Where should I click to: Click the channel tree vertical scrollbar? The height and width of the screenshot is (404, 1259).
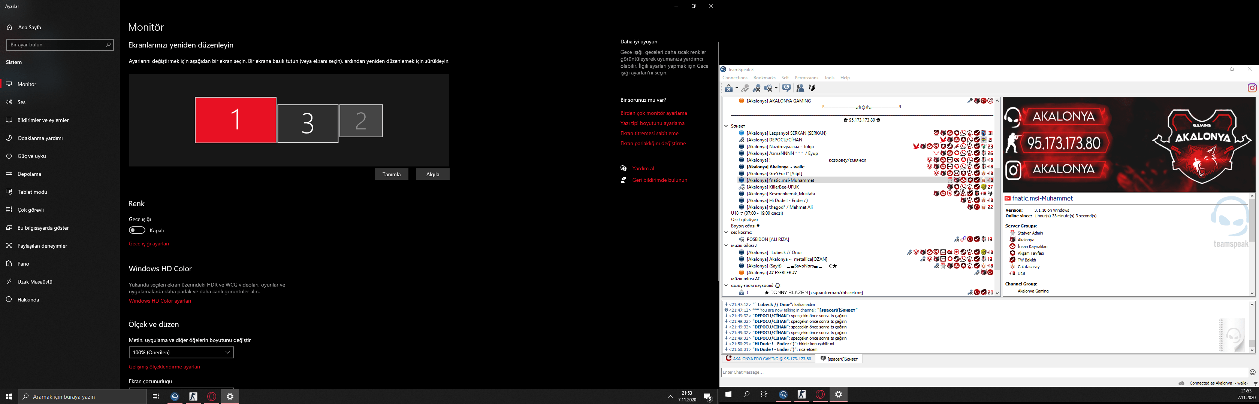[997, 197]
